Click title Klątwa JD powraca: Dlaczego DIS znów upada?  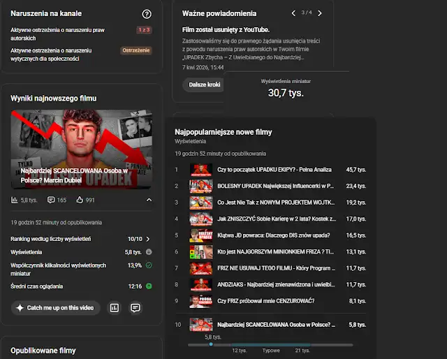(x=273, y=235)
